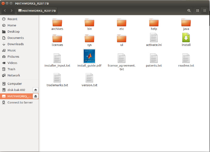Open Recent in sidebar
210x152 pixels.
point(19,19)
